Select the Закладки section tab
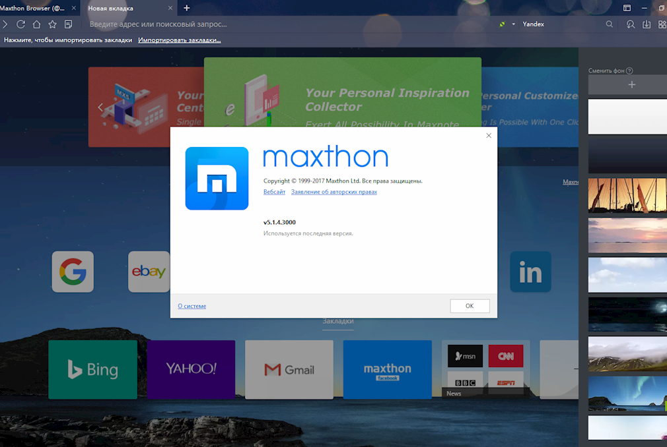This screenshot has width=667, height=447. (337, 321)
